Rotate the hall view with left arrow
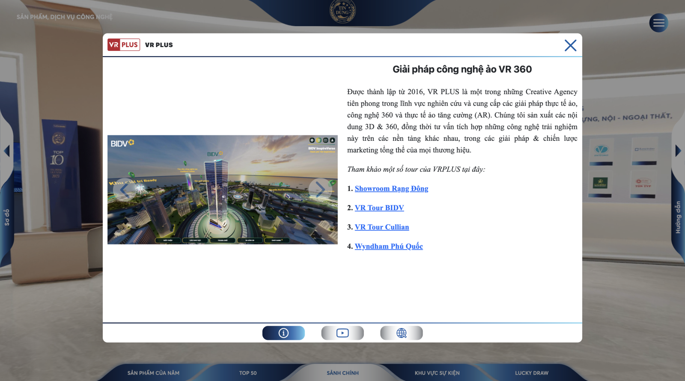The height and width of the screenshot is (381, 685). (x=6, y=151)
